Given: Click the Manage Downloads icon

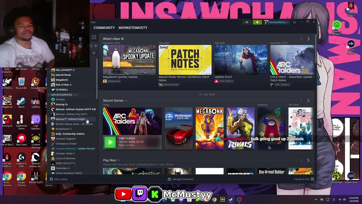Looking at the screenshot, I should click(169, 179).
